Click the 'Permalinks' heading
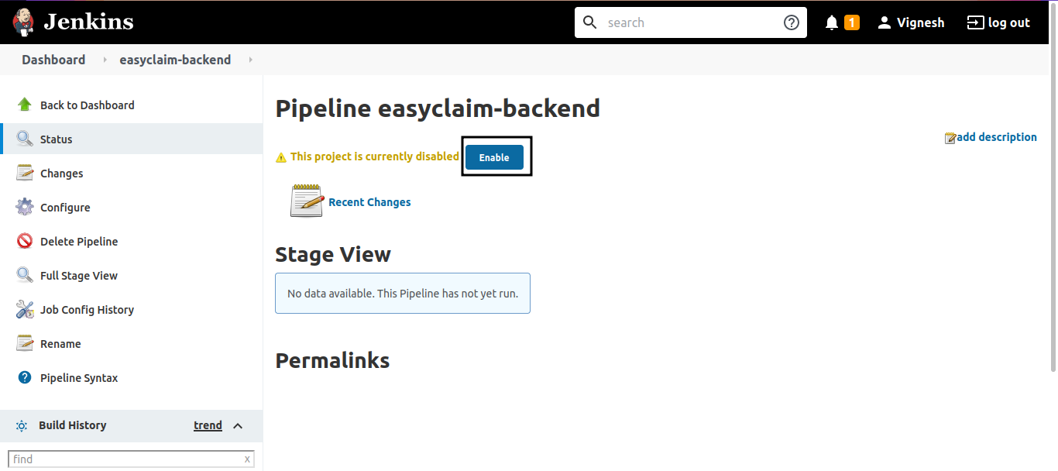1058x471 pixels. coord(333,360)
